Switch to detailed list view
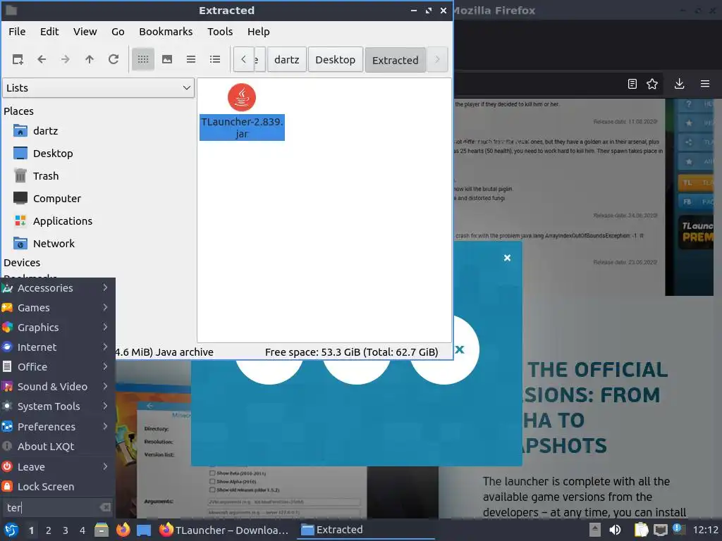The image size is (722, 541). [x=215, y=59]
